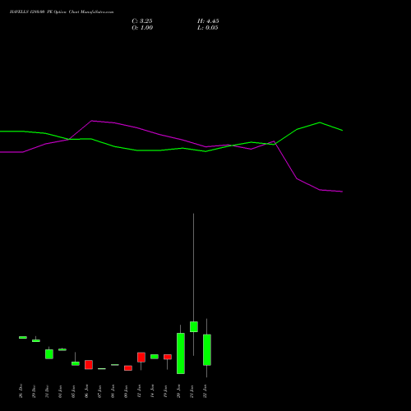Click the 29 Dec date label
The image size is (411, 411).
click(34, 391)
